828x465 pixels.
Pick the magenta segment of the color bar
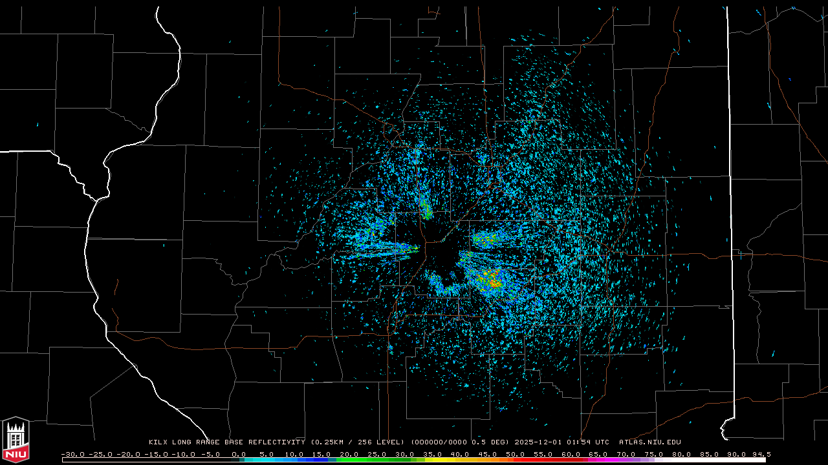point(598,460)
